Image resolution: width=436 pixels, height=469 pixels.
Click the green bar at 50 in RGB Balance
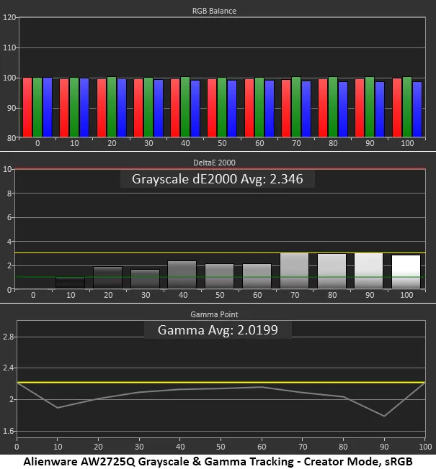click(222, 106)
